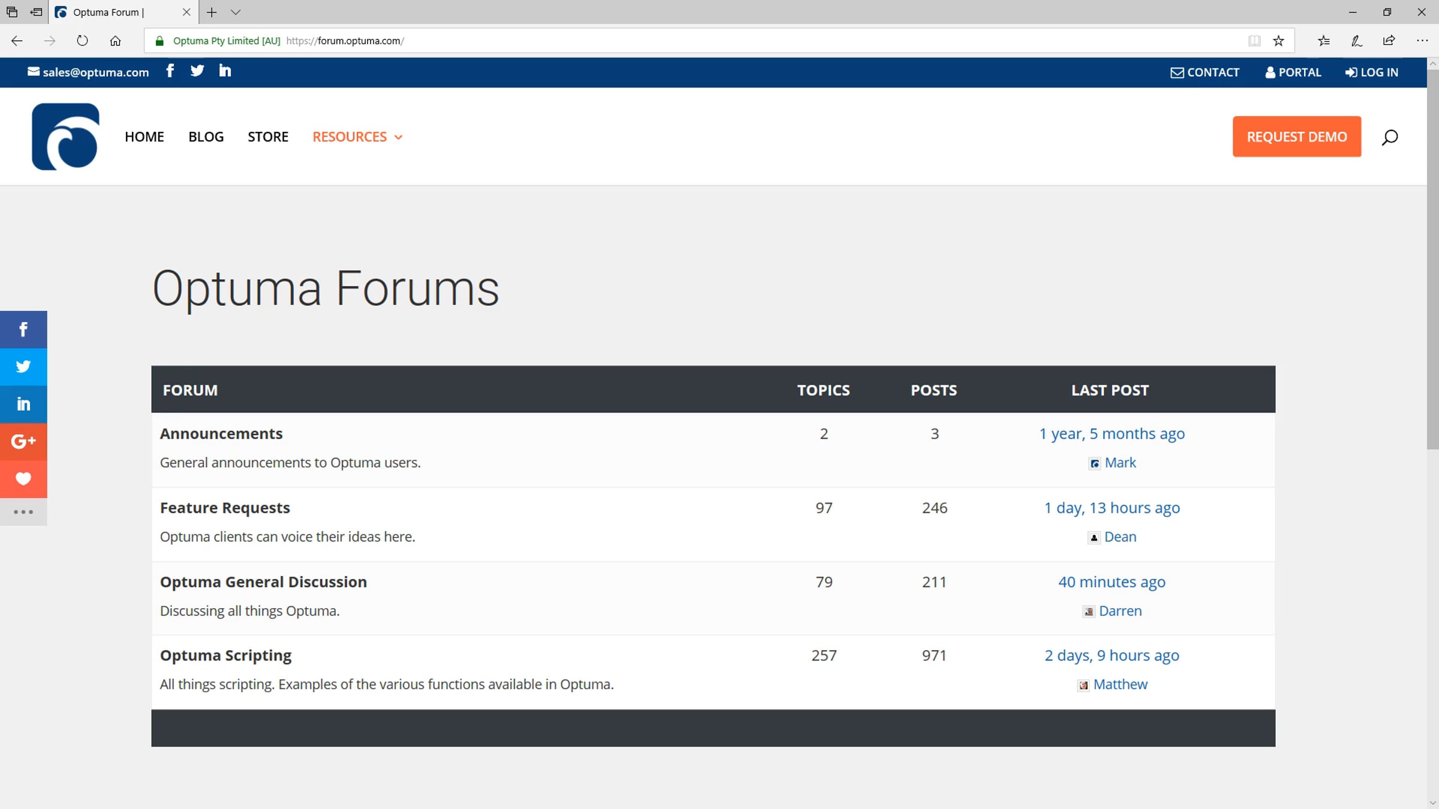Open the Optuma Scripting forum

225,656
